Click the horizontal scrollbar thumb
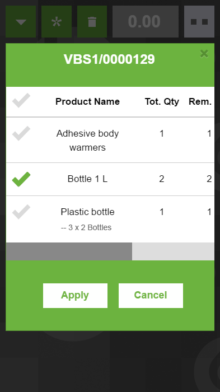Image resolution: width=220 pixels, height=392 pixels. pos(69,251)
